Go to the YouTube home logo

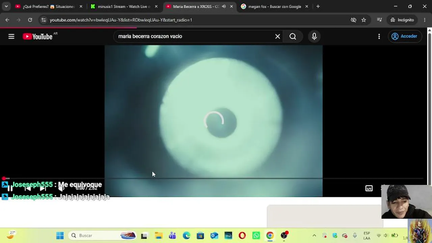click(x=37, y=36)
